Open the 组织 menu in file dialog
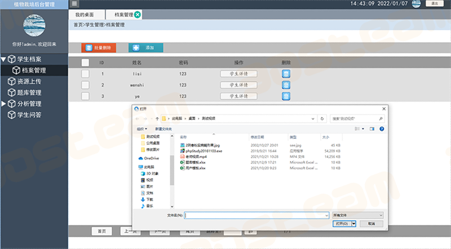 (x=142, y=129)
